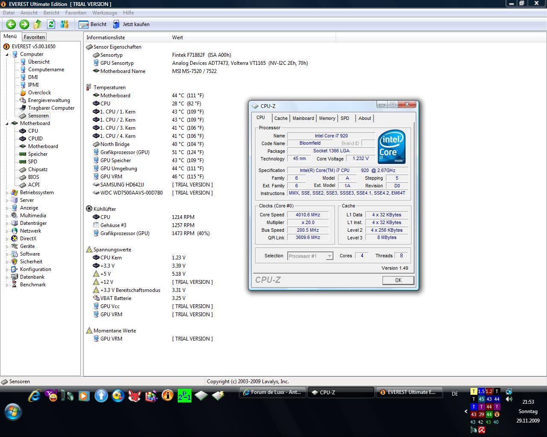Image resolution: width=547 pixels, height=437 pixels.
Task: Click the green Forward arrow toolbar icon
Action: click(x=24, y=24)
